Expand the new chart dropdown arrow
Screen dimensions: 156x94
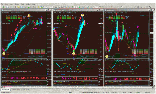coord(5,7)
